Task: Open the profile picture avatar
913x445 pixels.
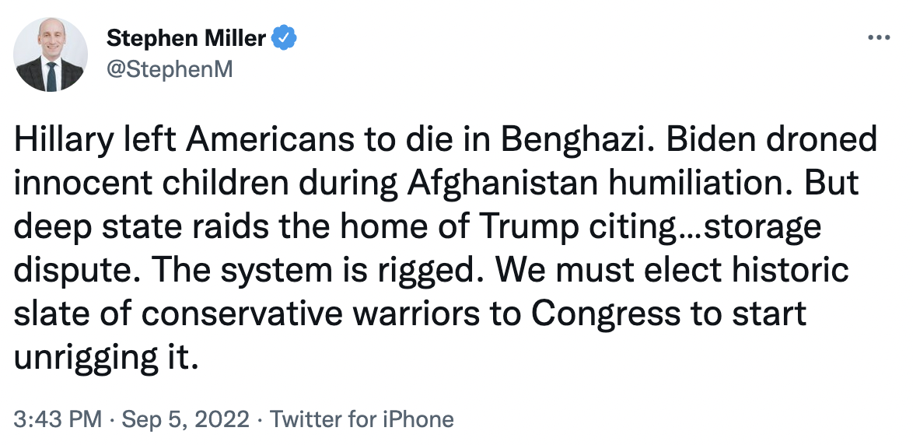Action: click(x=51, y=54)
